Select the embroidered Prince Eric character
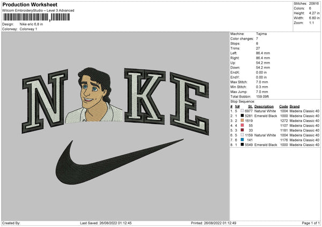This screenshot has width=322, height=227. (x=94, y=95)
